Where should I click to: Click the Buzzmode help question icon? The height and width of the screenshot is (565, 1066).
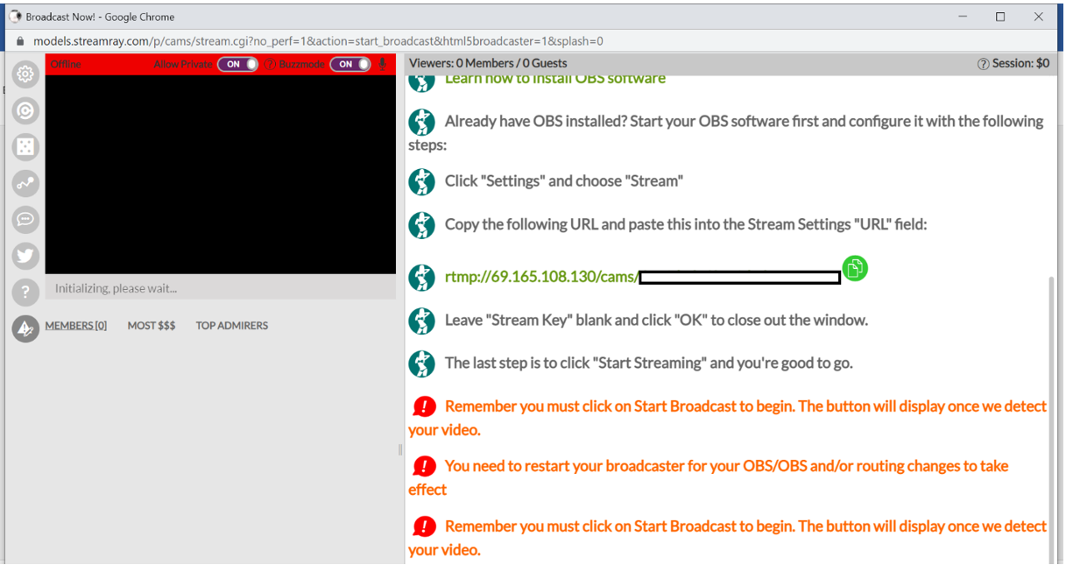(271, 64)
